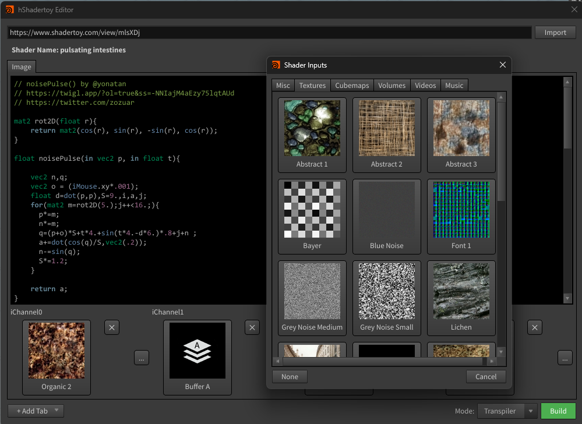Click texture list scroll-right arrow
Image resolution: width=582 pixels, height=424 pixels.
(x=492, y=361)
